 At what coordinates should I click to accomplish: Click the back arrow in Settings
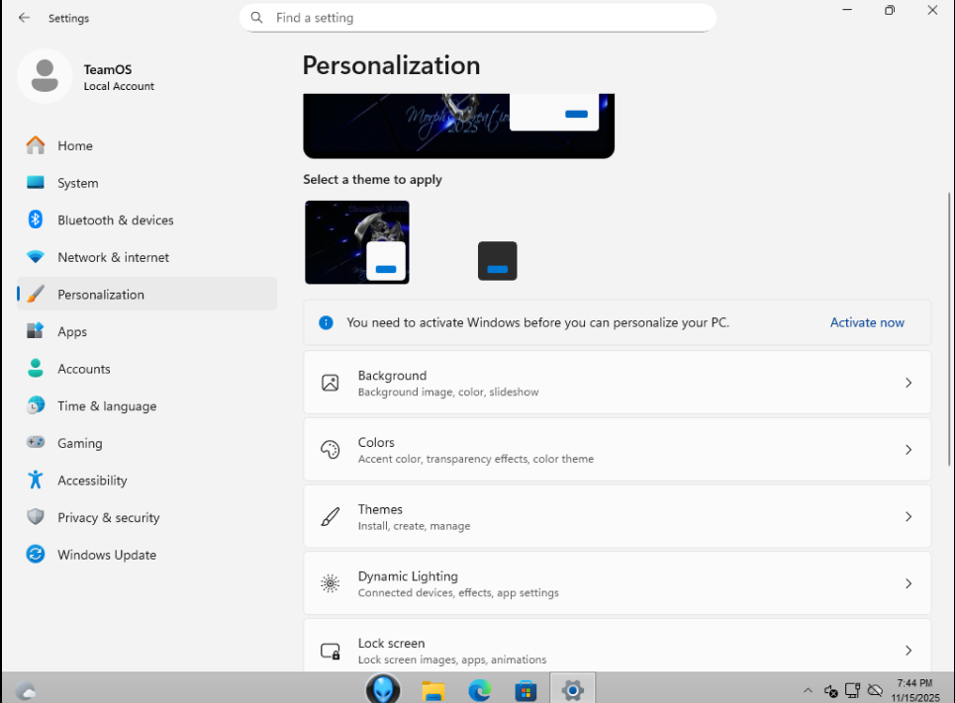click(x=24, y=18)
